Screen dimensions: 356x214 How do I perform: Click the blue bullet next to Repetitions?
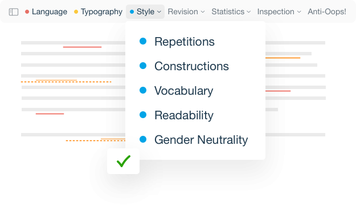click(143, 41)
